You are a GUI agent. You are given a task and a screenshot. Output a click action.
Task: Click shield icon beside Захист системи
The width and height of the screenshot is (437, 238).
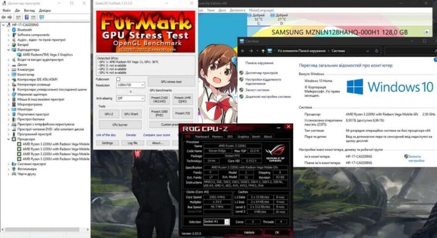(x=241, y=90)
